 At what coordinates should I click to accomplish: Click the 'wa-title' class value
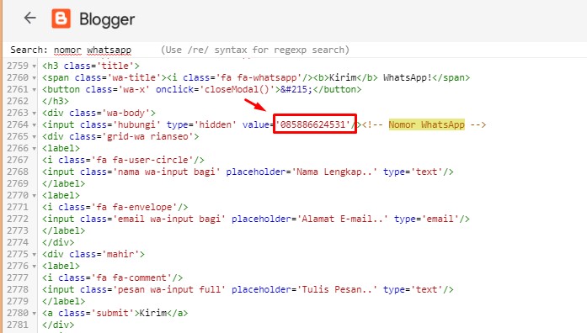point(134,77)
